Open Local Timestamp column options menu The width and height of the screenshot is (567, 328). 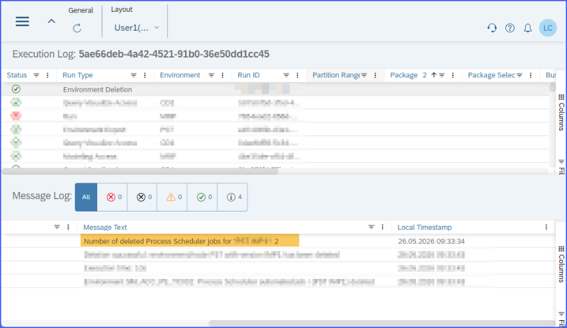click(x=546, y=227)
